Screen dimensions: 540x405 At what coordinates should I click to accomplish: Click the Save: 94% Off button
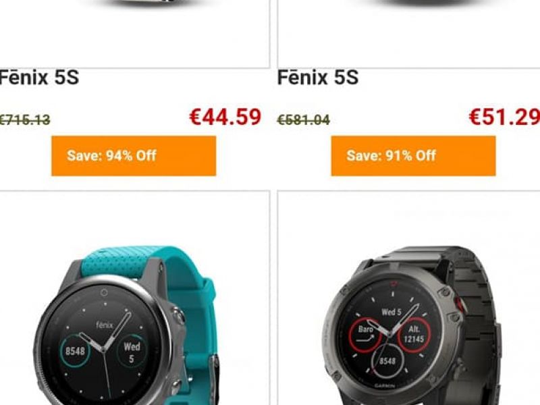click(x=134, y=156)
